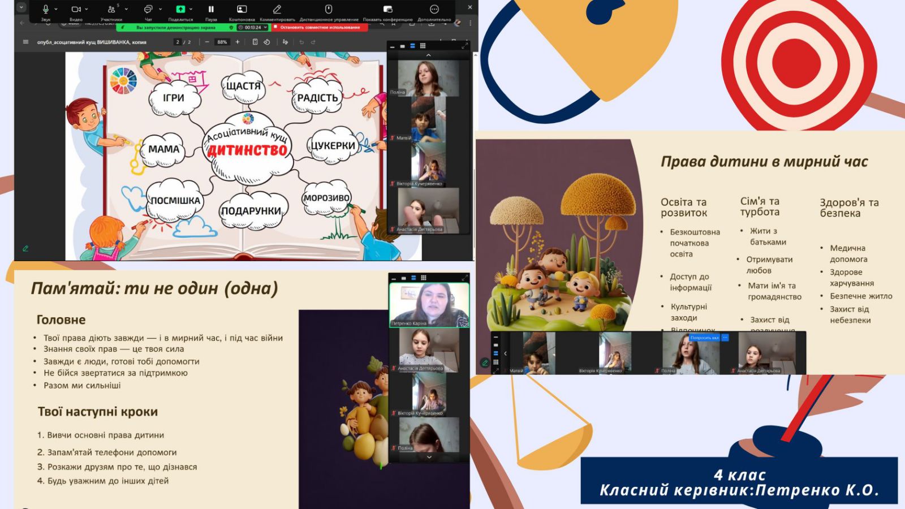The width and height of the screenshot is (905, 509).
Task: Click the PDF zoom in plus button
Action: tap(238, 42)
